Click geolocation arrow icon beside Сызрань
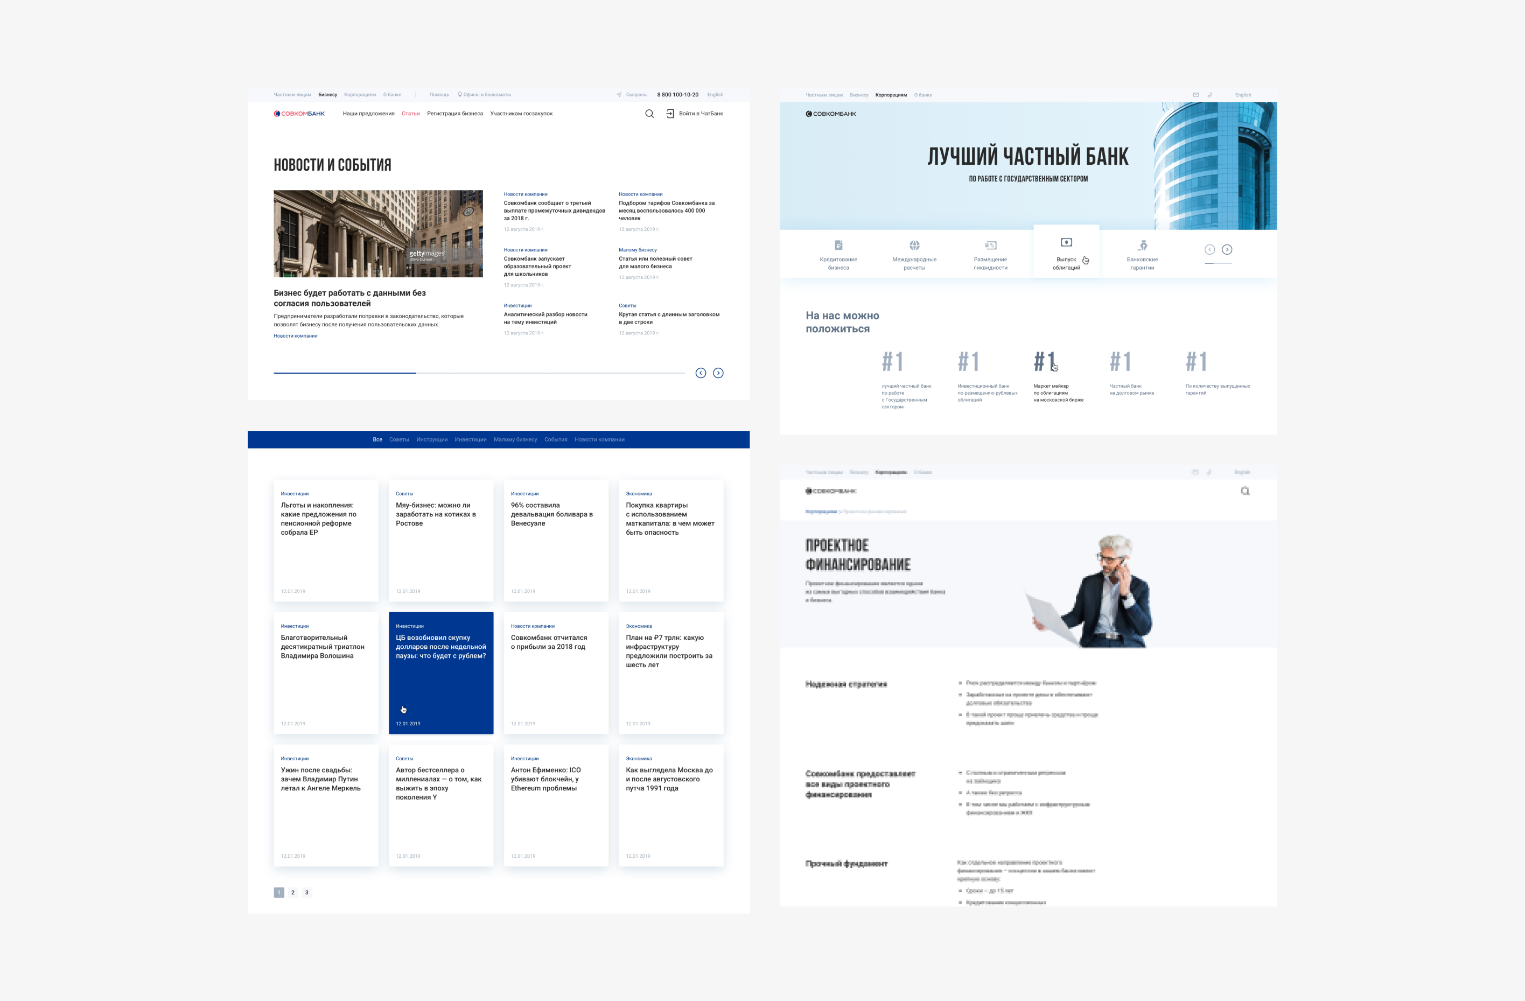Image resolution: width=1525 pixels, height=1001 pixels. 619,94
